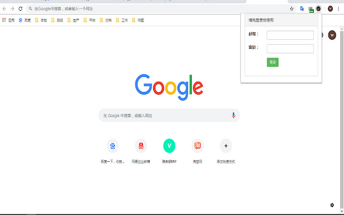Click the 邮箱 label in the popup
The image size is (344, 215).
(253, 34)
